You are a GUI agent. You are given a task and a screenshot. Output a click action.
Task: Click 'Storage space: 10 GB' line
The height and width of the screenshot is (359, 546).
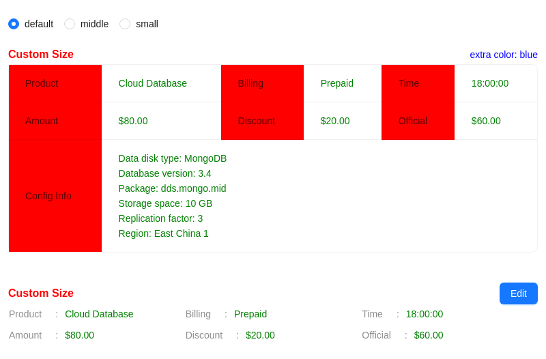coord(165,203)
